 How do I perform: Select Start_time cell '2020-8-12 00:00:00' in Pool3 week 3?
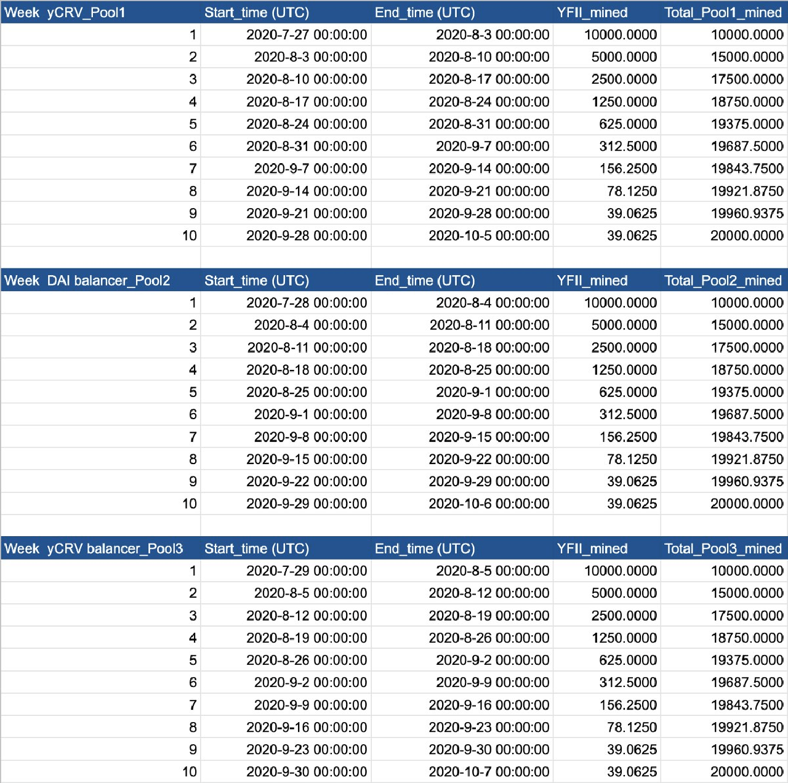click(x=286, y=616)
